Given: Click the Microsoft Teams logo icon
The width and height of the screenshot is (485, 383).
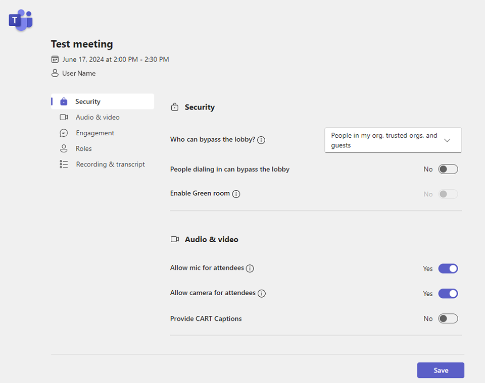Looking at the screenshot, I should [20, 20].
